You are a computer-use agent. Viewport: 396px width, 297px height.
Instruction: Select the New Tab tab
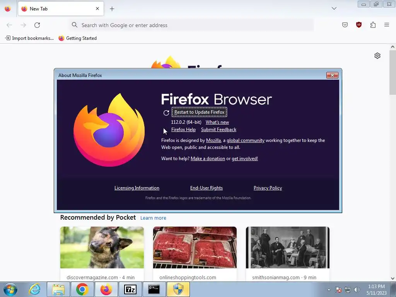61,9
